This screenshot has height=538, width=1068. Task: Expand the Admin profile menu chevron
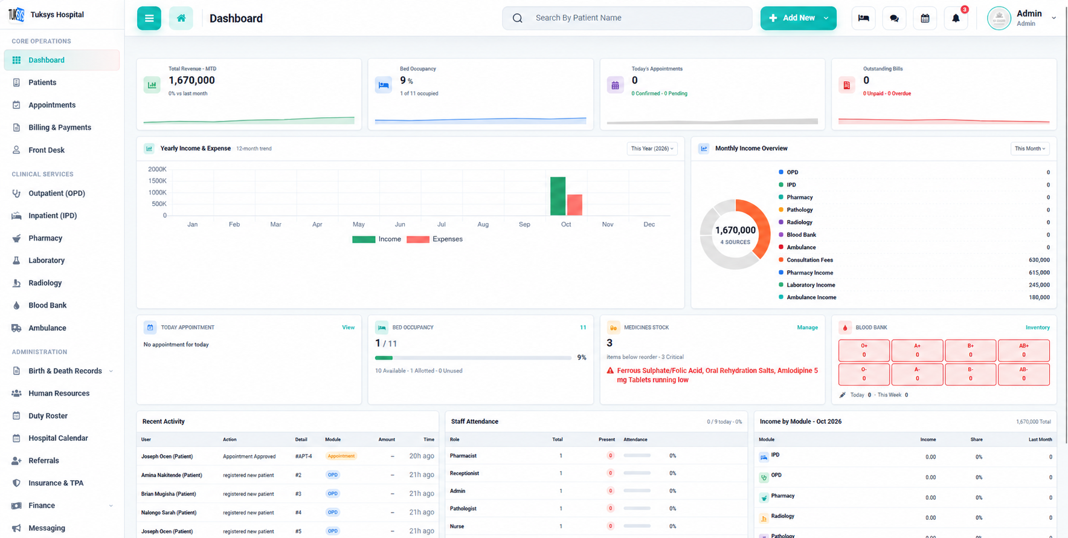(1054, 18)
